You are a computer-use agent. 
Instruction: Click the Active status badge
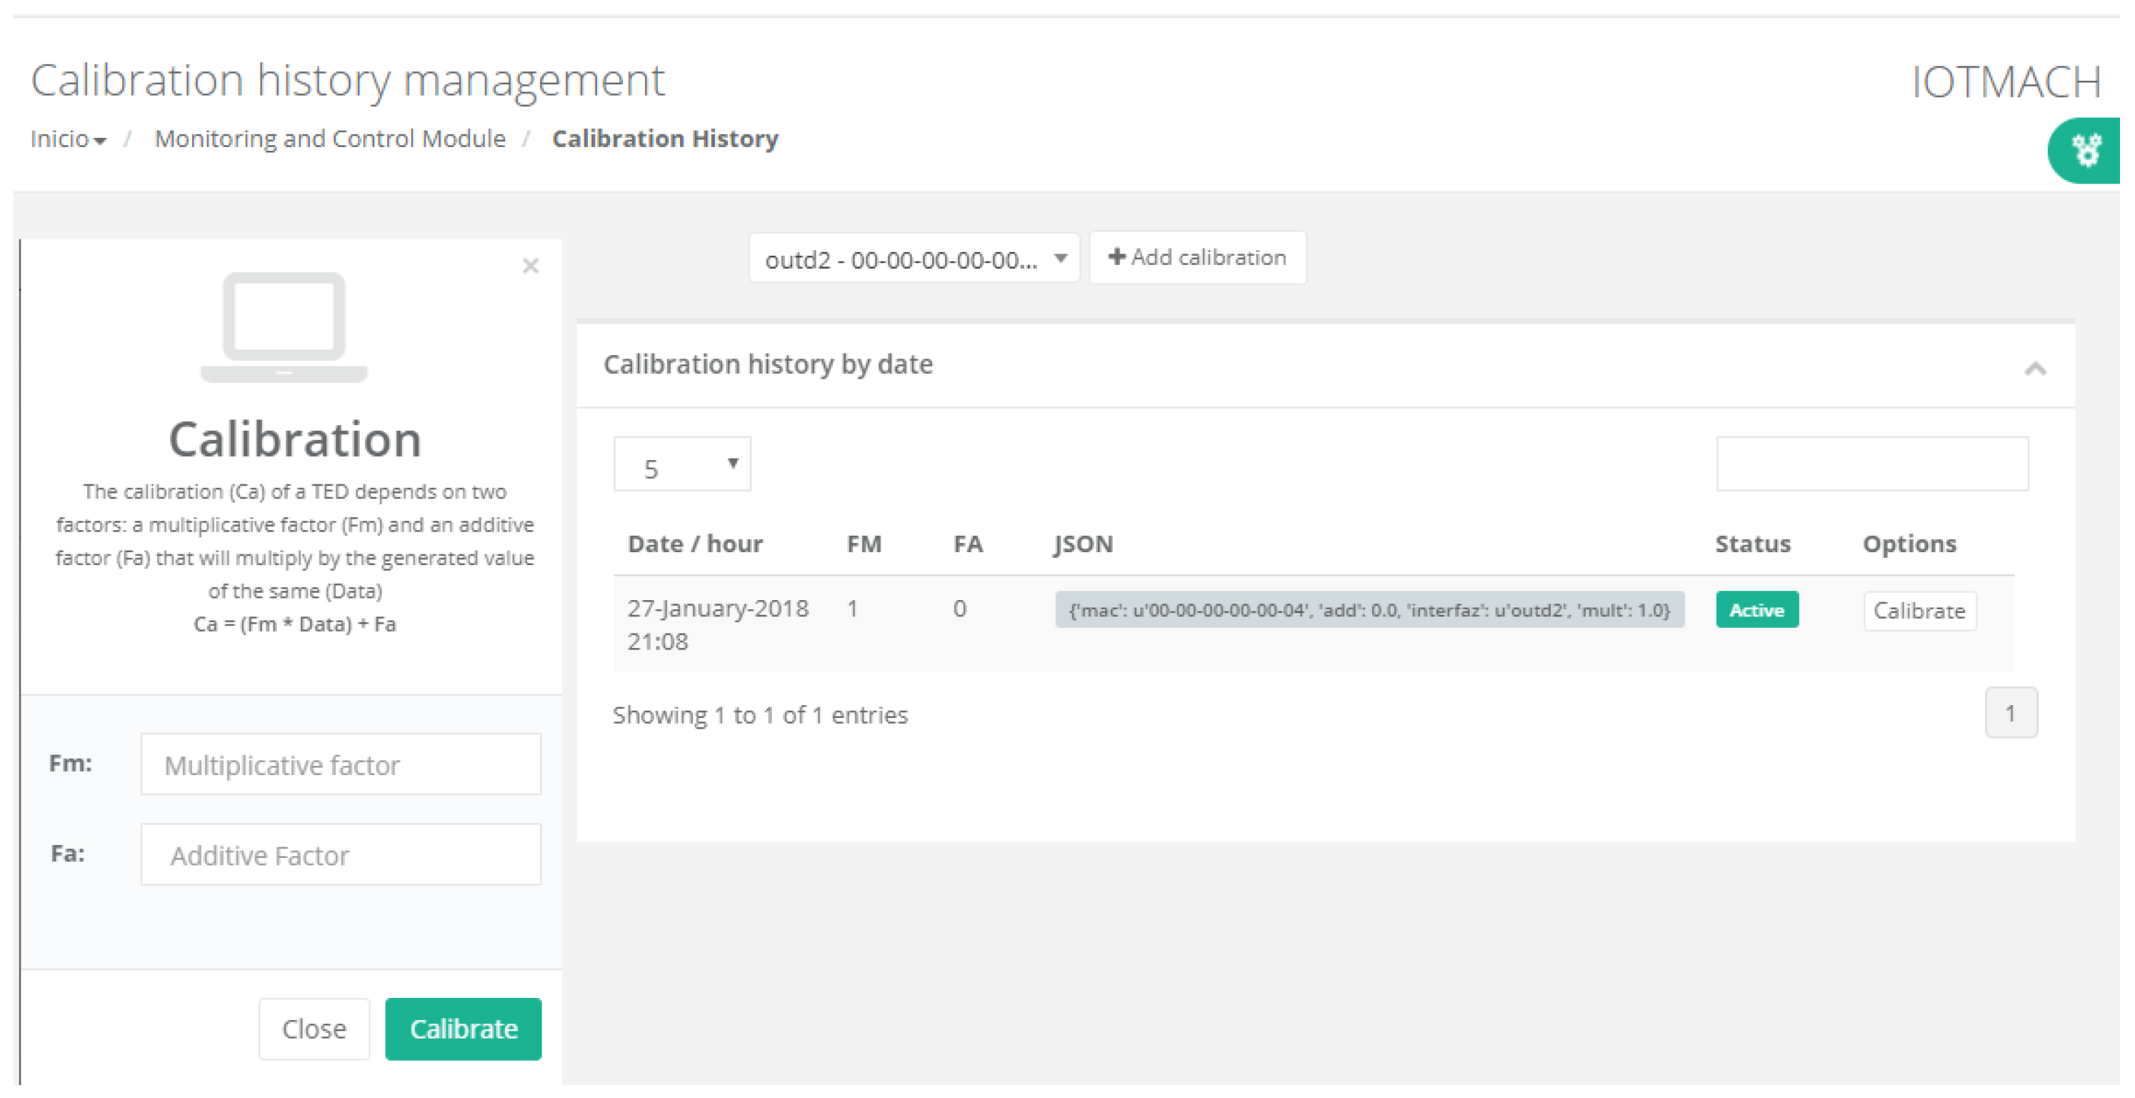1756,611
